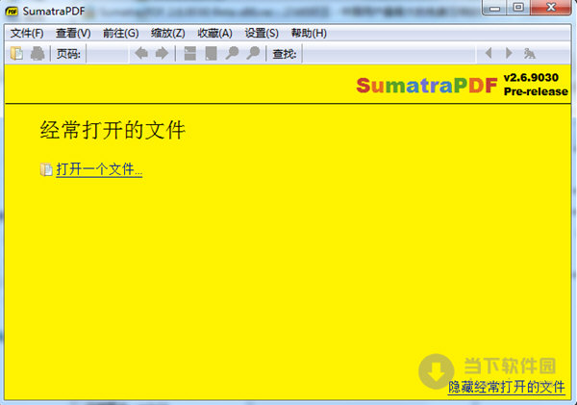Select fit single page icon
577x405 pixels.
pos(211,53)
